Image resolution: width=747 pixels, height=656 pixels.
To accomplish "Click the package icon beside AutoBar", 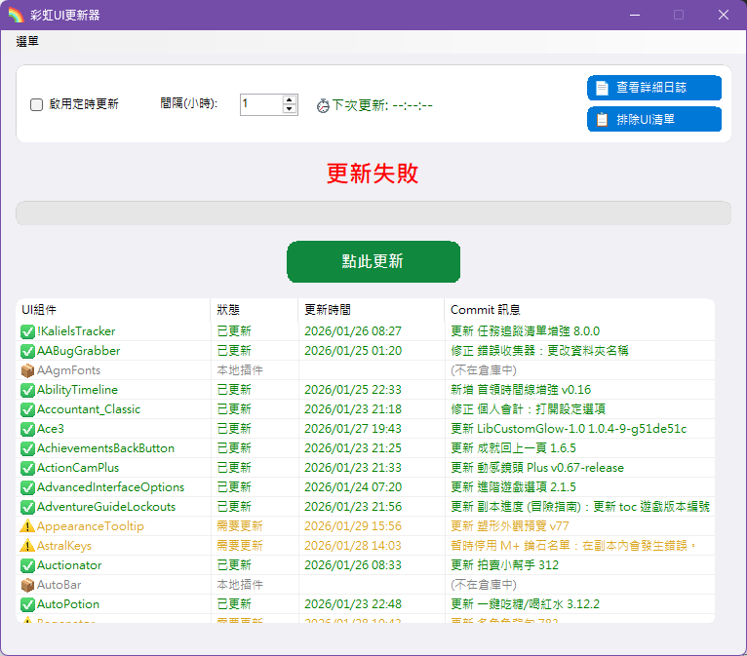I will [27, 585].
